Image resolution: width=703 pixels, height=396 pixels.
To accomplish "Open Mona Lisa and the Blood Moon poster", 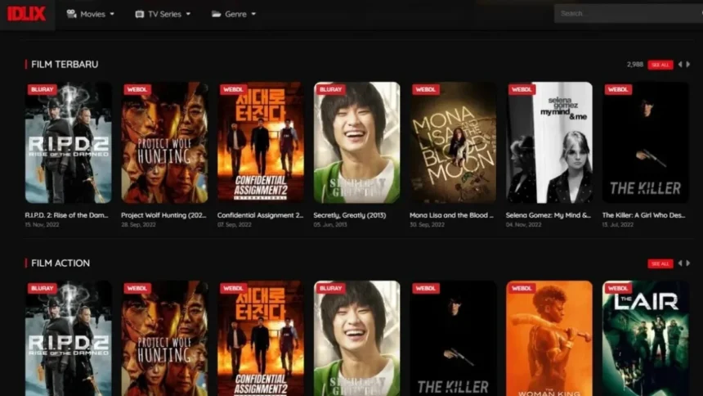I will (x=453, y=142).
